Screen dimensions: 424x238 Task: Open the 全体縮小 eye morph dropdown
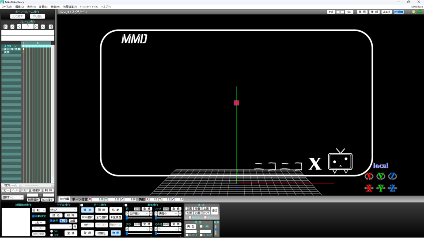coord(139,213)
